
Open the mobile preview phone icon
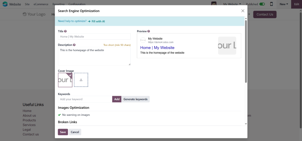coord(271,4)
